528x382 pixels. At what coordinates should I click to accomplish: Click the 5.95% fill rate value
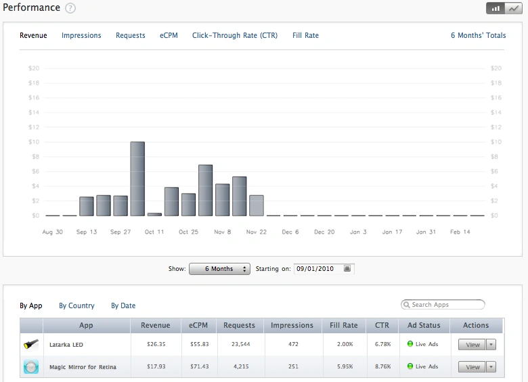(345, 366)
